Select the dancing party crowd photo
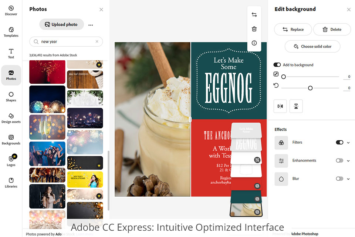355x237 pixels. click(47, 154)
